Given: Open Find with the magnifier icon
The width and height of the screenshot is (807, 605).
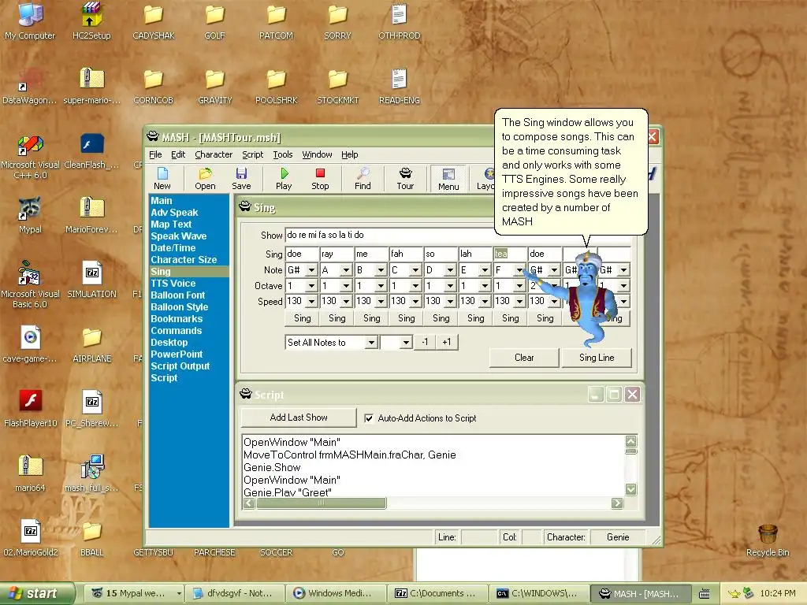Looking at the screenshot, I should pyautogui.click(x=363, y=179).
